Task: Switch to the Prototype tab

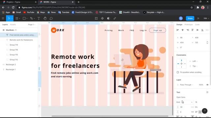Action: click(188, 25)
